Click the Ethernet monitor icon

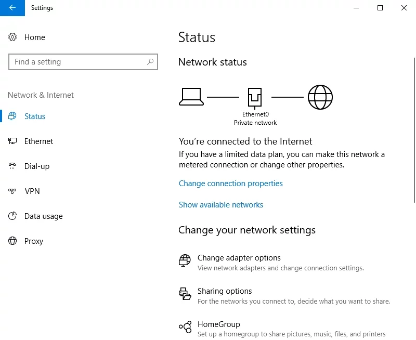click(x=13, y=141)
